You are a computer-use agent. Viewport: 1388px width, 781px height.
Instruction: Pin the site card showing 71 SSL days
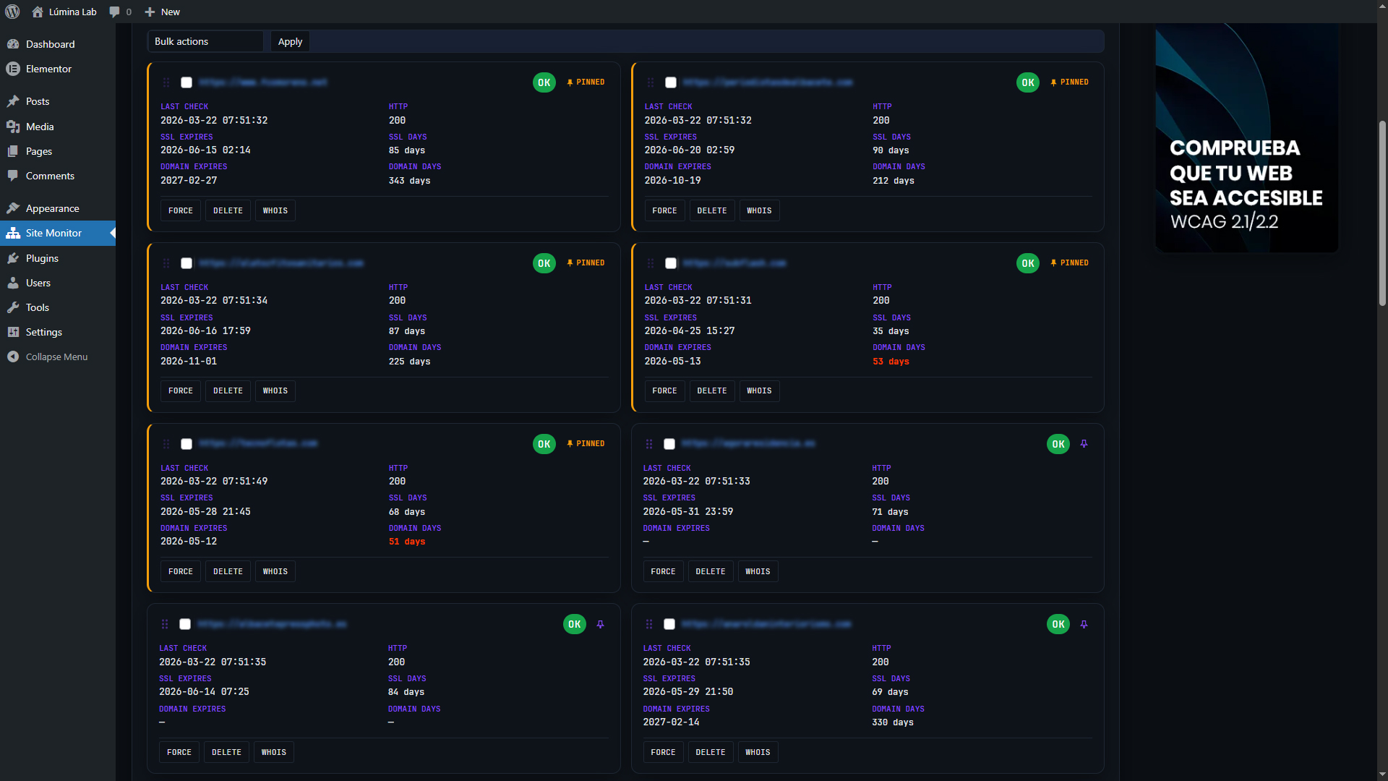click(x=1084, y=444)
